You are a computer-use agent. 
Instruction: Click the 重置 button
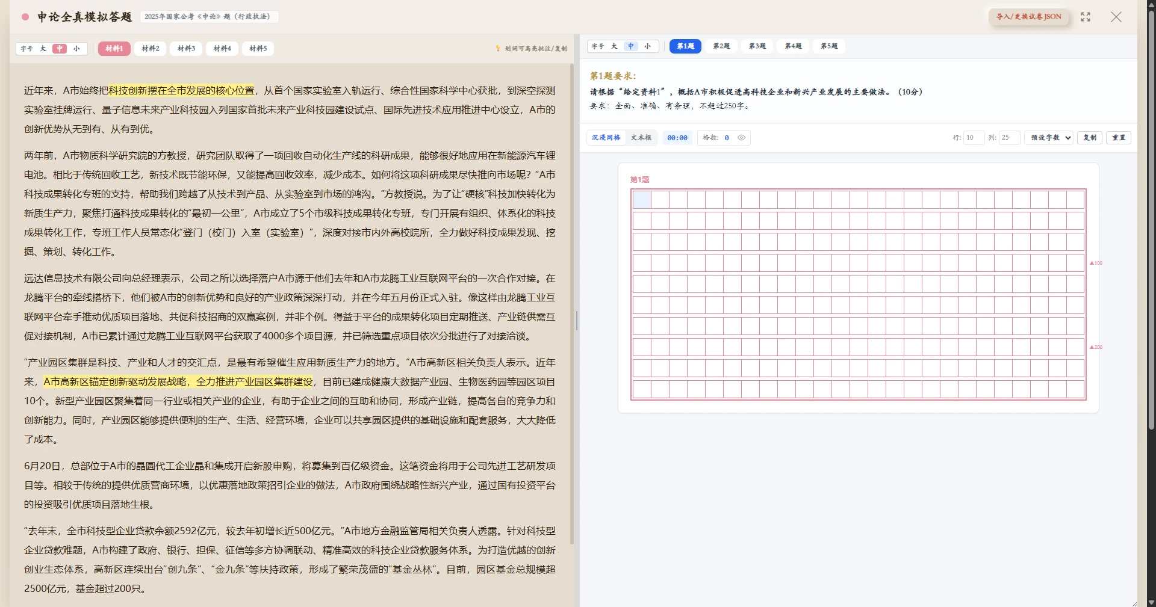[x=1119, y=138]
